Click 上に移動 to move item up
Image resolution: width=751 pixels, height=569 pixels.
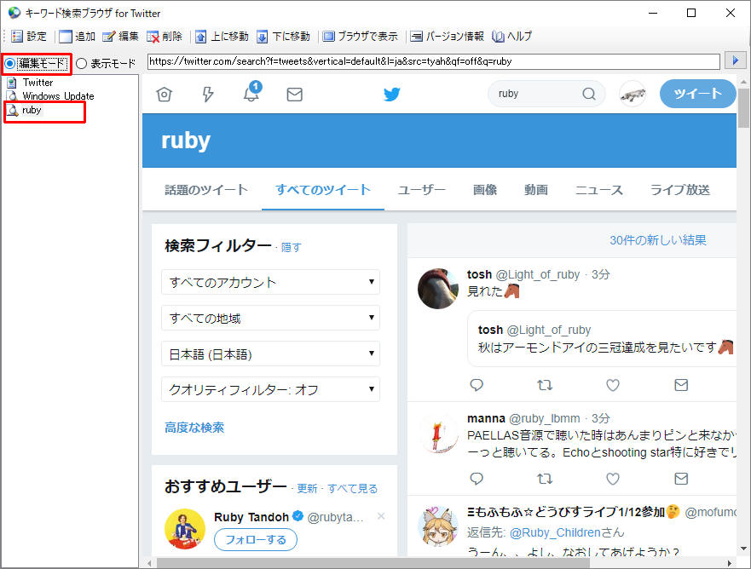click(x=222, y=37)
